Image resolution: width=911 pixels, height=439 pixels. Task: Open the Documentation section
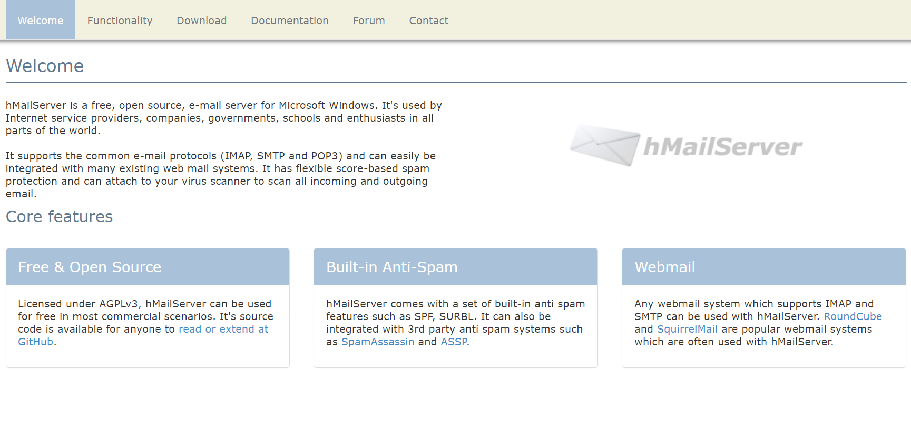(x=289, y=21)
